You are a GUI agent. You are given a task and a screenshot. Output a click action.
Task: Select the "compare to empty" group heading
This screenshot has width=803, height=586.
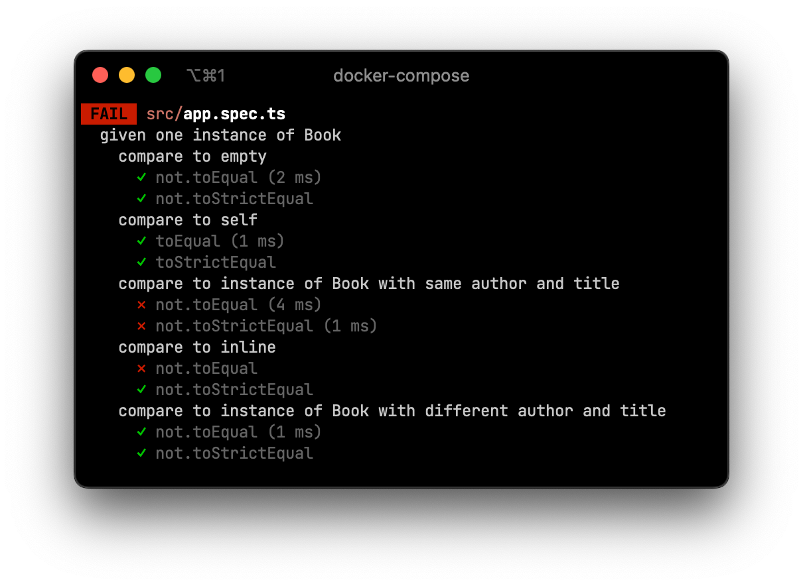pos(192,156)
